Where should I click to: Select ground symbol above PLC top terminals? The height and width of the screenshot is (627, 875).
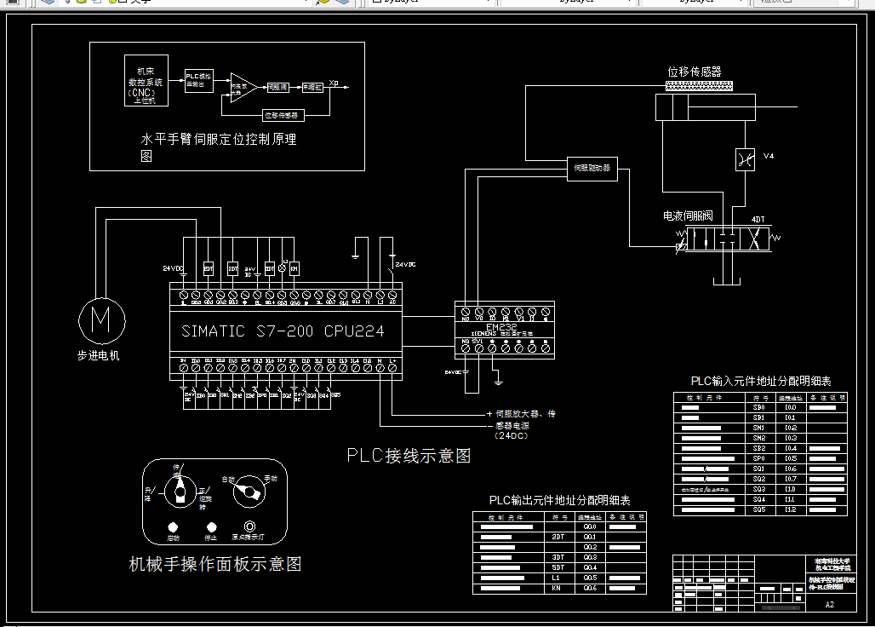[355, 256]
